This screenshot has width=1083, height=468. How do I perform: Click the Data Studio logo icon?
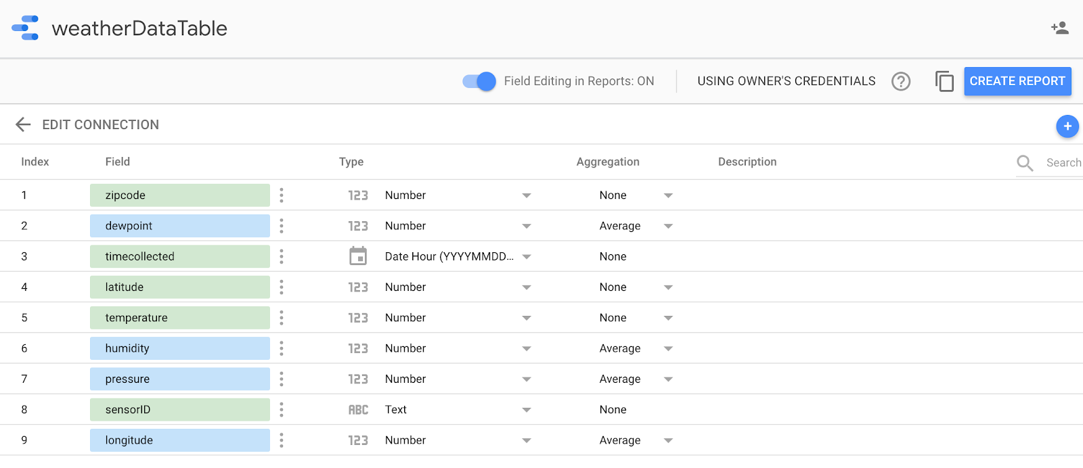tap(26, 28)
